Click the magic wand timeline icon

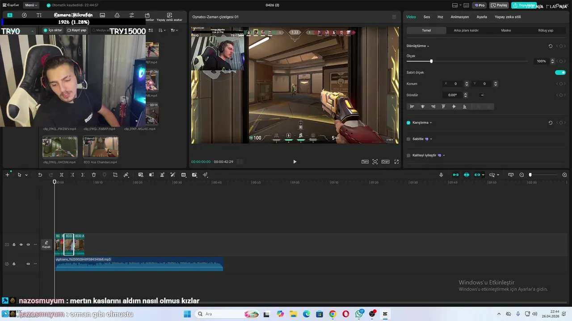tap(172, 175)
